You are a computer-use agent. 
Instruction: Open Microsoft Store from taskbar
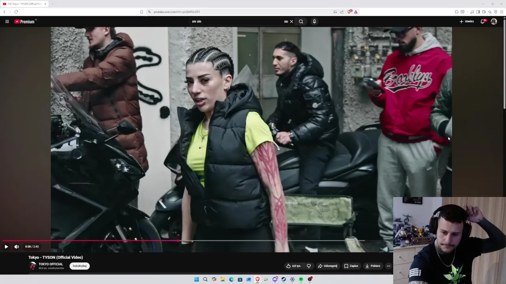240,279
